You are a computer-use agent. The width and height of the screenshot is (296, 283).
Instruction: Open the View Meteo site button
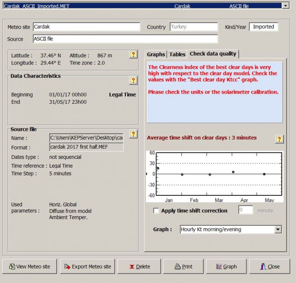[30, 266]
